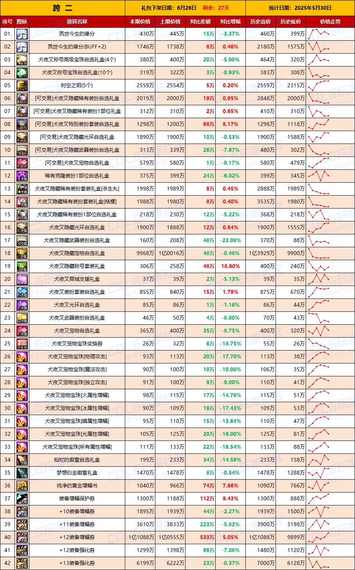Click the green icon for 犬夜叉称号宝珠自选礼盒(10个)
The width and height of the screenshot is (355, 570).
[x=22, y=73]
